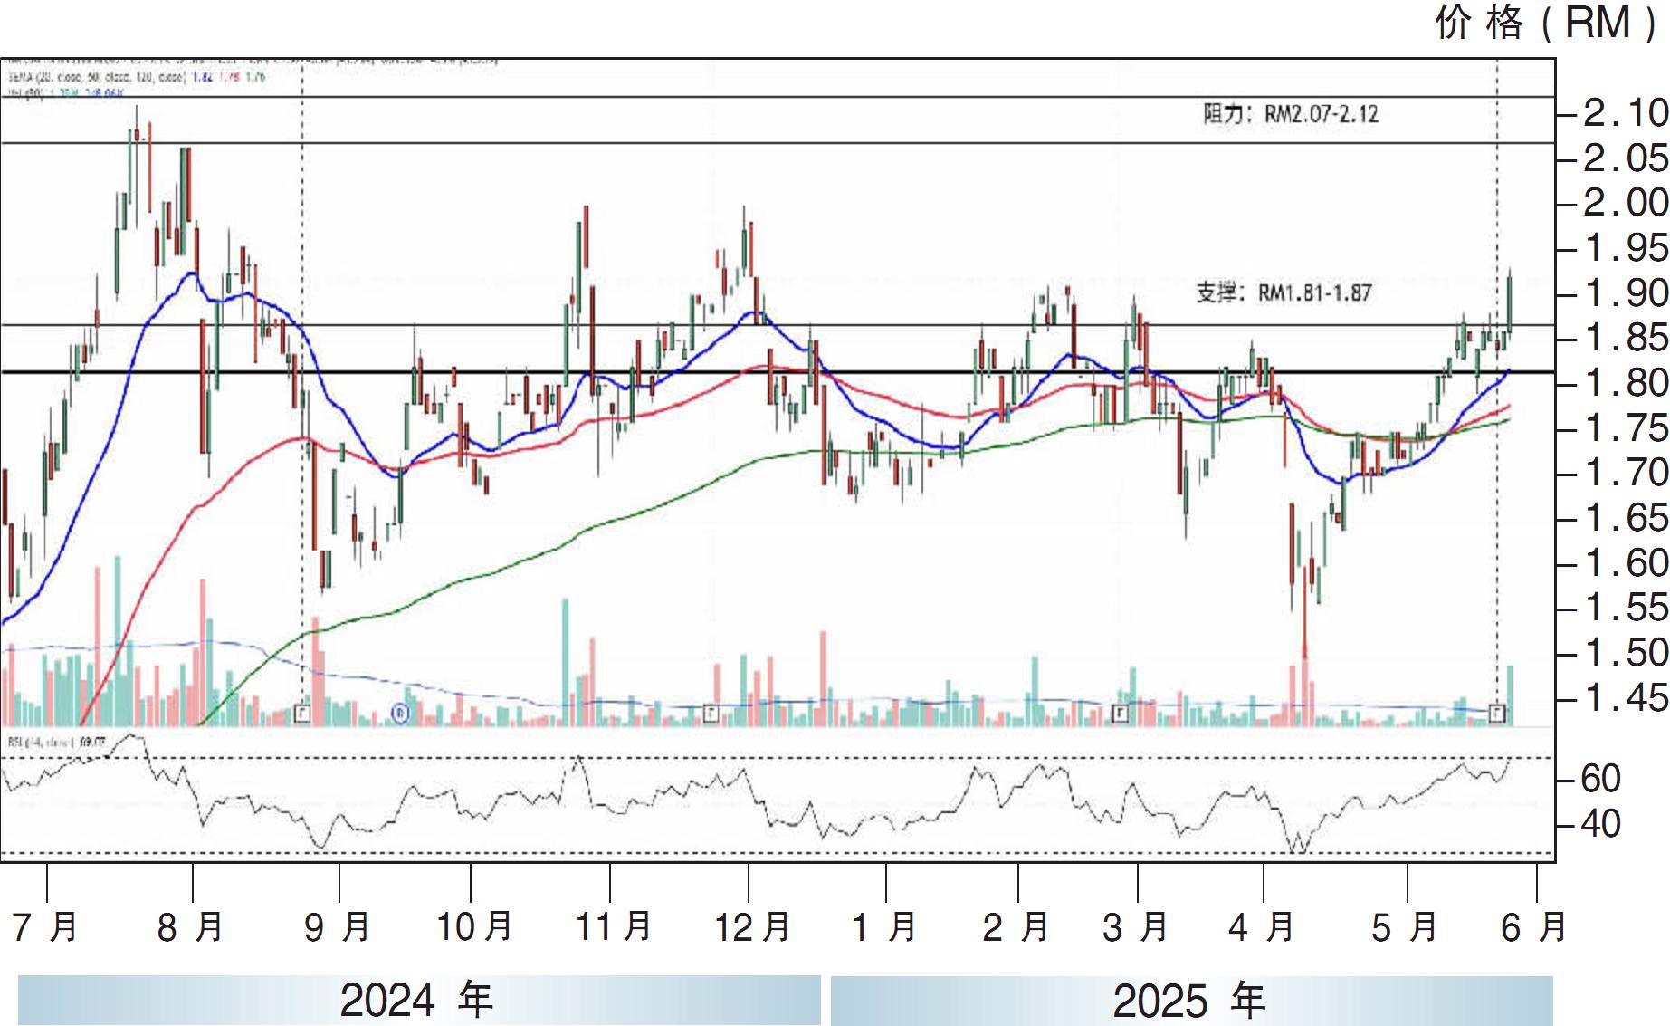The image size is (1670, 1026).
Task: Click the 1.95 price axis label
Action: click(x=1626, y=248)
